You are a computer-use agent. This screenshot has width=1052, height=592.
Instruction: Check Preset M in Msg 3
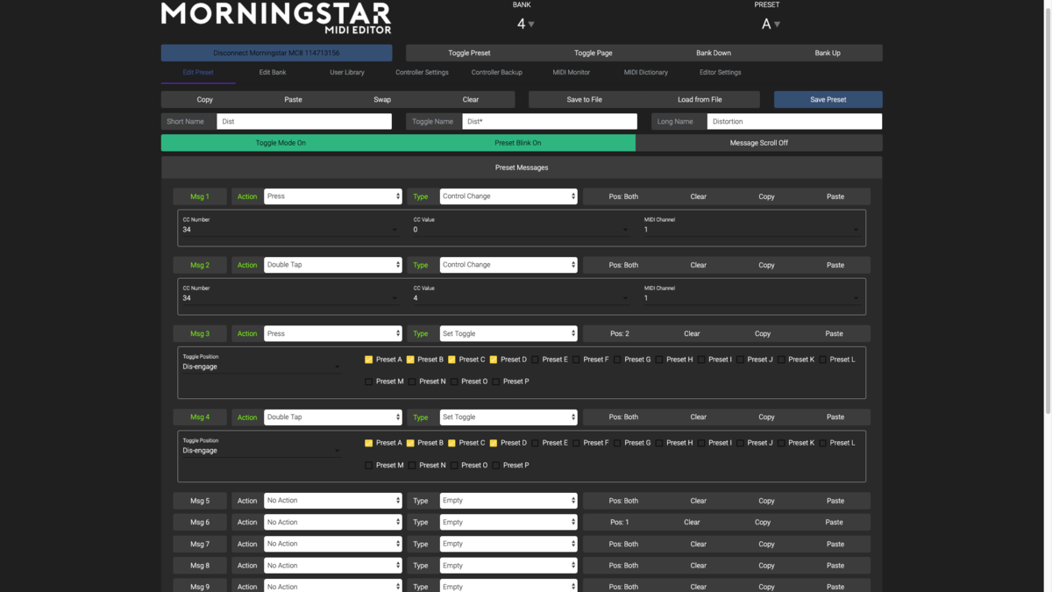click(368, 382)
